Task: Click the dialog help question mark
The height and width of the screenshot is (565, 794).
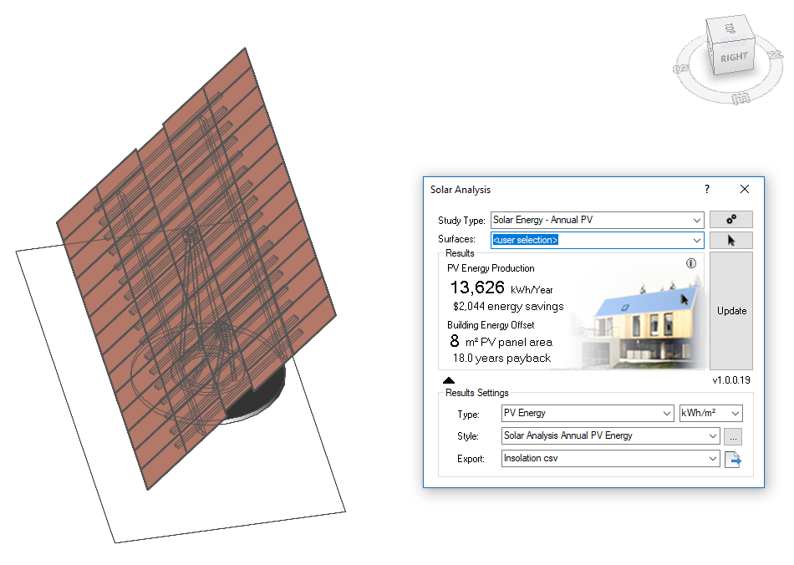Action: (707, 190)
